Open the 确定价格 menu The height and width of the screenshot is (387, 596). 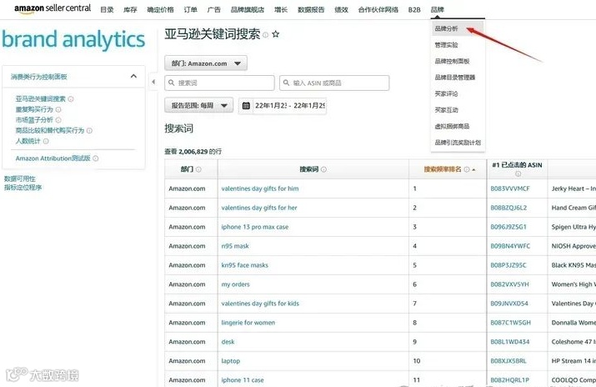pos(160,10)
